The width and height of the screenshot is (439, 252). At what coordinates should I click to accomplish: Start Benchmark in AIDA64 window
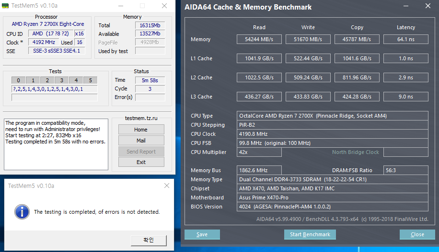pyautogui.click(x=310, y=234)
